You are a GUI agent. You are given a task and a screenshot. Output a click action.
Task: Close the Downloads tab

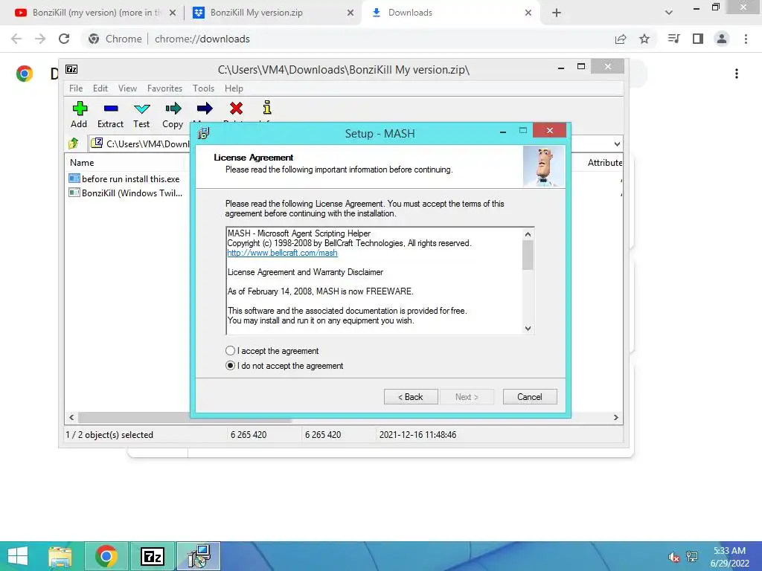528,13
